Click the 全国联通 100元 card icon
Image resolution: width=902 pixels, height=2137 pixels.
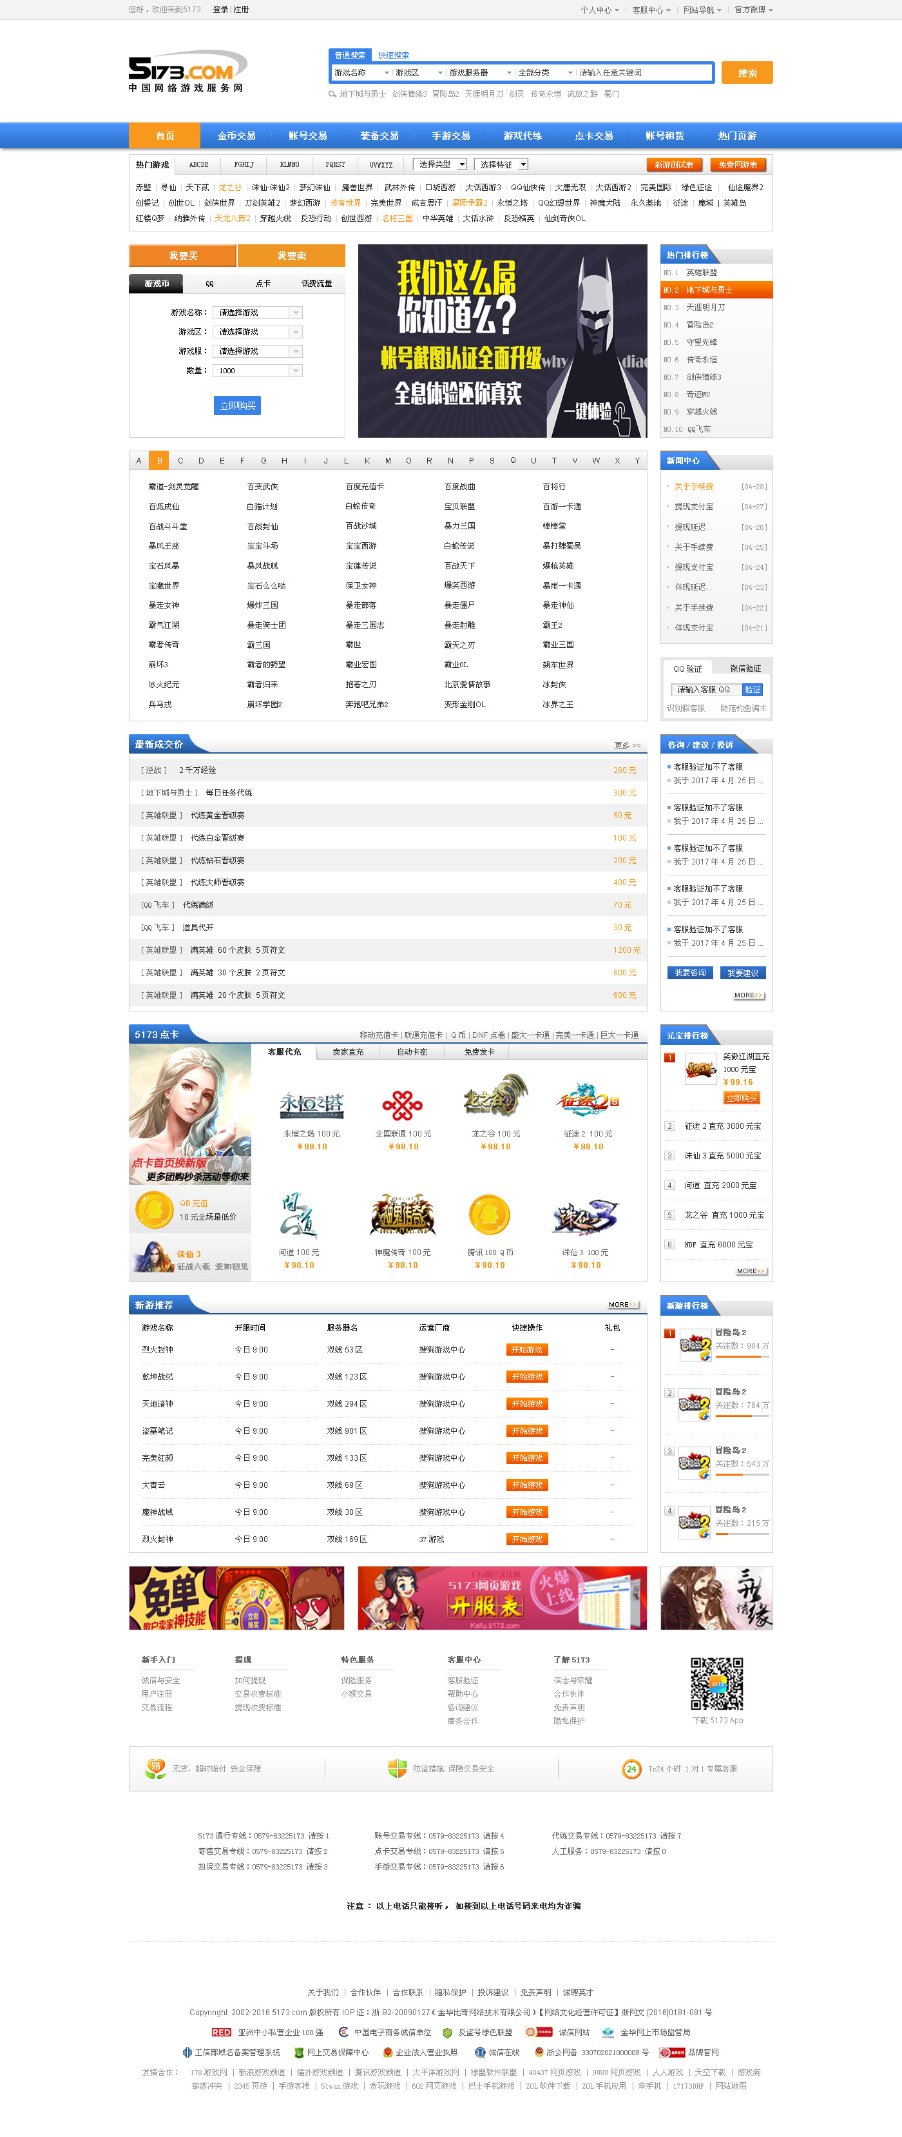coord(403,1104)
